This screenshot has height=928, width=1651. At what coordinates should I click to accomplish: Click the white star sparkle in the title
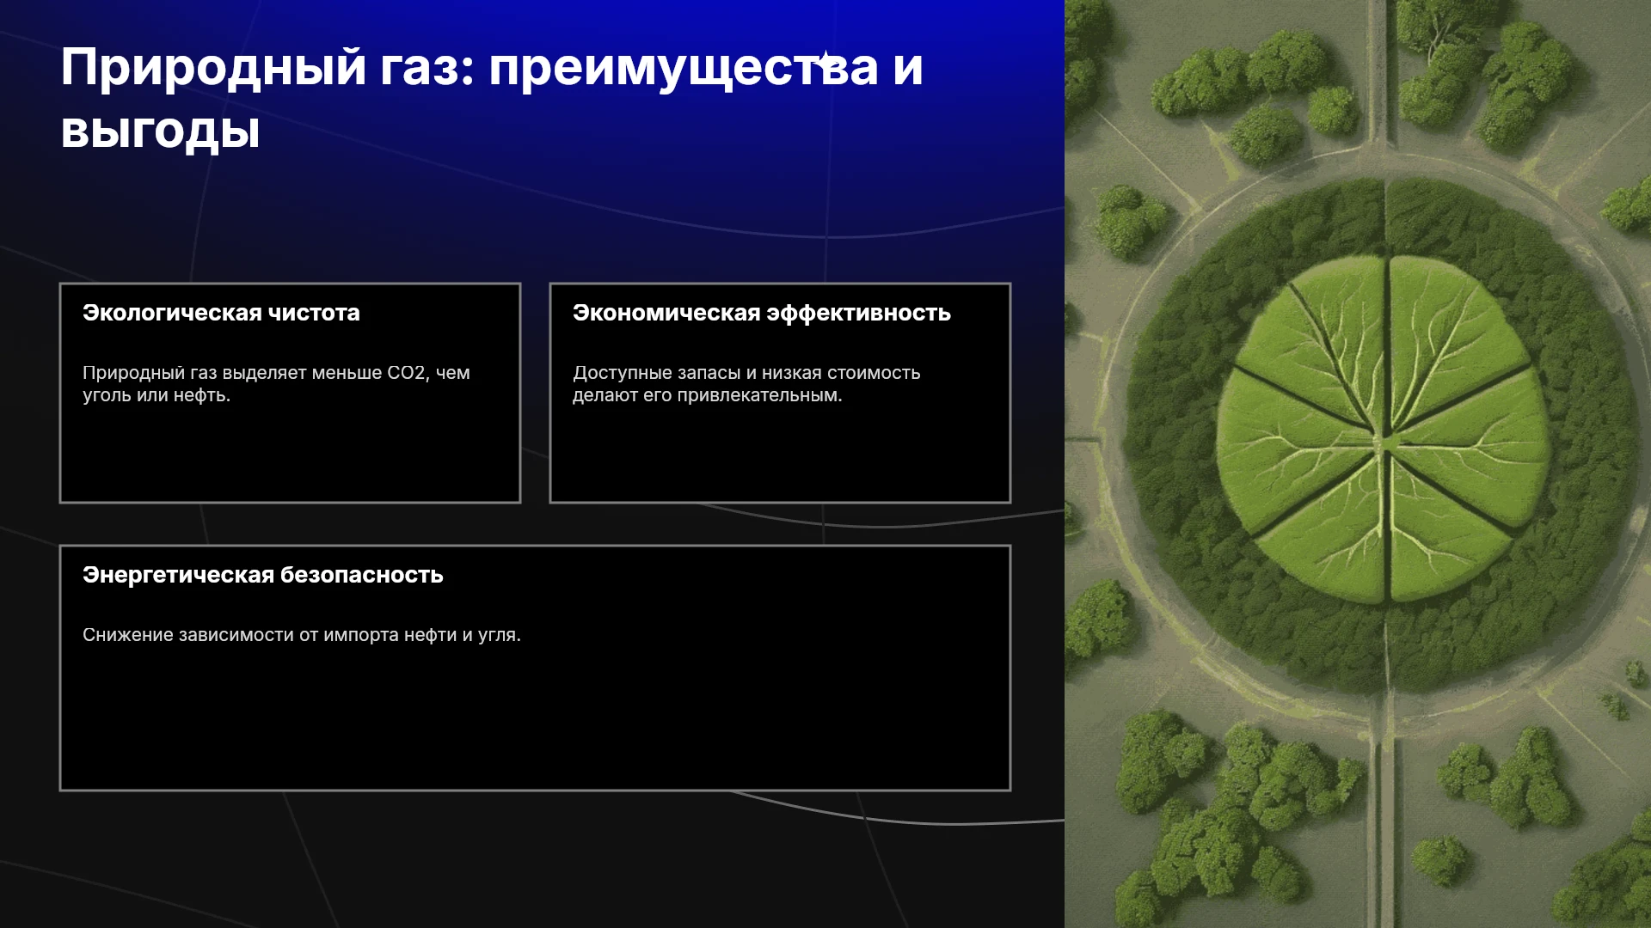tap(825, 60)
